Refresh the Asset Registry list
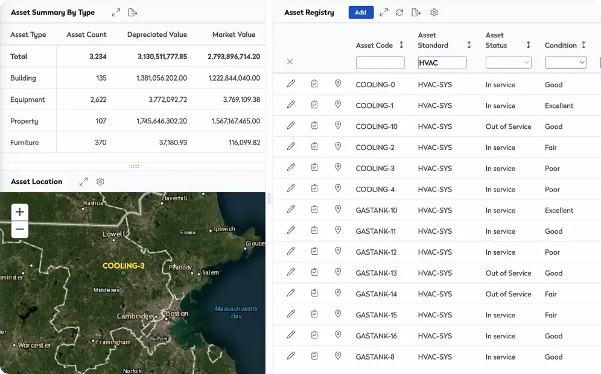601x374 pixels. coord(399,13)
